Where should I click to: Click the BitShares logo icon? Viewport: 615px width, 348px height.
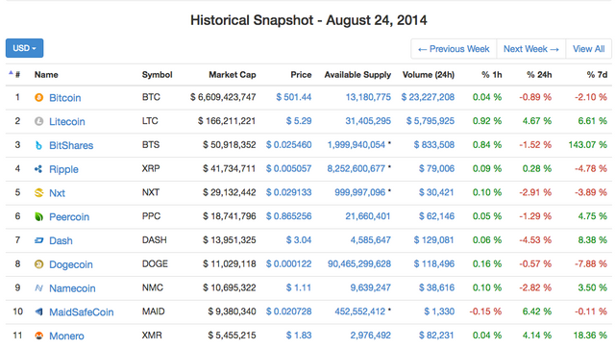pyautogui.click(x=38, y=145)
